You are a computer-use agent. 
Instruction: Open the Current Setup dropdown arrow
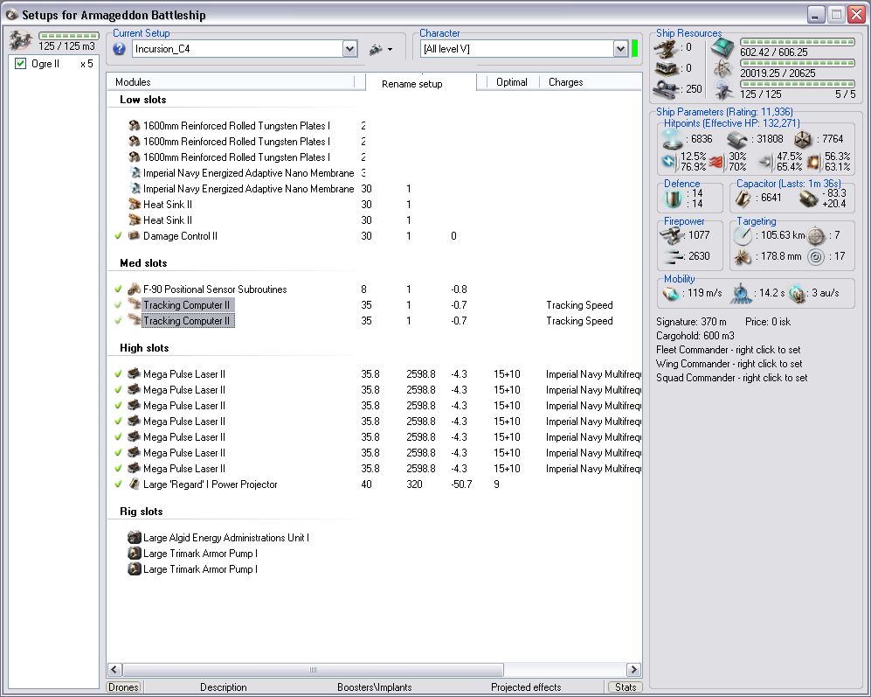click(x=349, y=49)
